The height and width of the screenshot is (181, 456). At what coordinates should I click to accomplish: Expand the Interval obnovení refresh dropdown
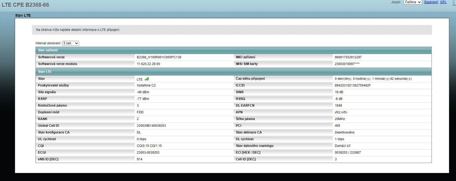coord(71,43)
